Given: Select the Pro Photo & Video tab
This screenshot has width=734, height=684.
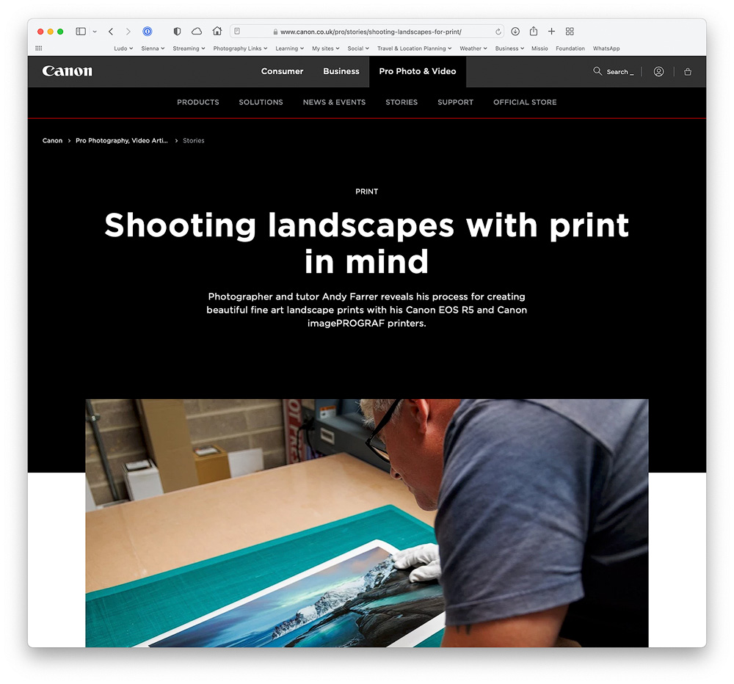Looking at the screenshot, I should [x=418, y=71].
